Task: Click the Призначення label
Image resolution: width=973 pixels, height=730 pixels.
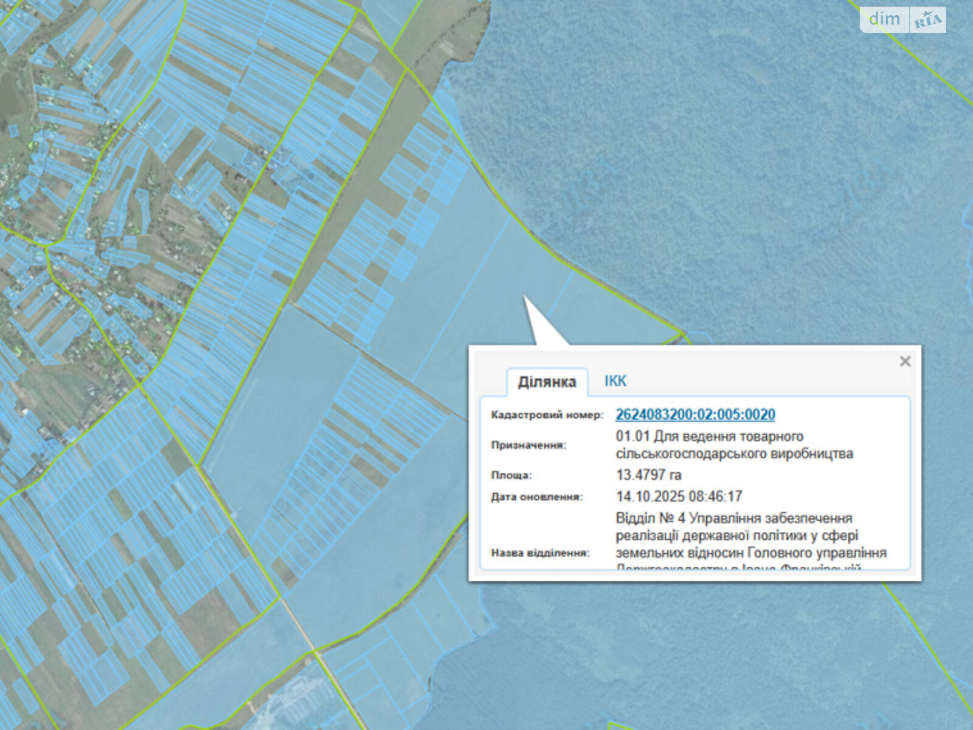Action: tap(528, 445)
